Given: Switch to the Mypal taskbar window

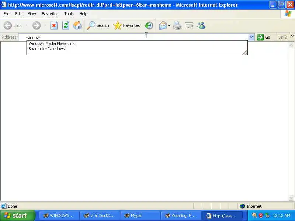Looking at the screenshot, I should coord(140,215).
